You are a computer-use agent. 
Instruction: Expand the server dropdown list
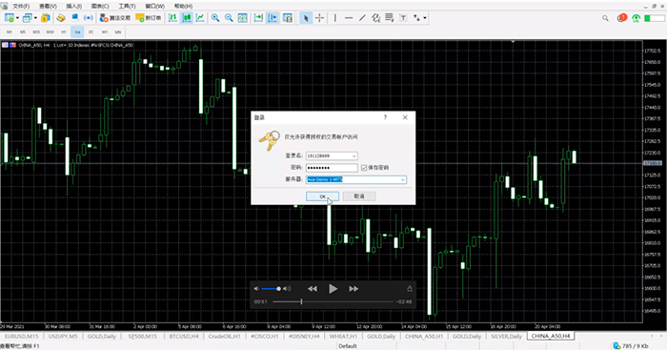(x=402, y=179)
